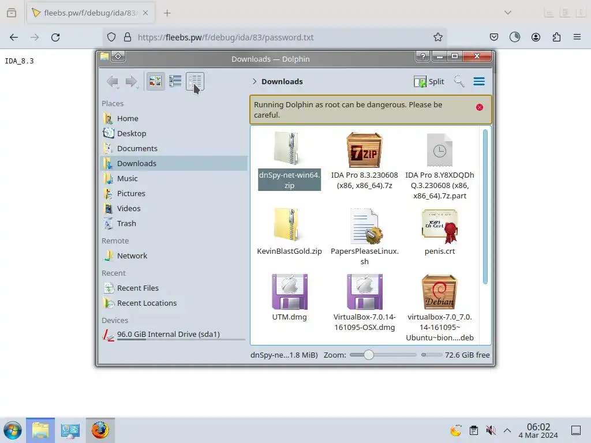Click Downloads in the breadcrumb bar
591x443 pixels.
[282, 81]
